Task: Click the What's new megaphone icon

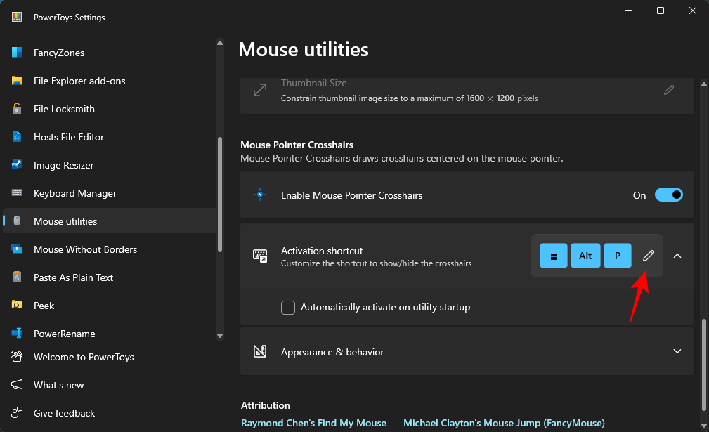Action: tap(17, 384)
